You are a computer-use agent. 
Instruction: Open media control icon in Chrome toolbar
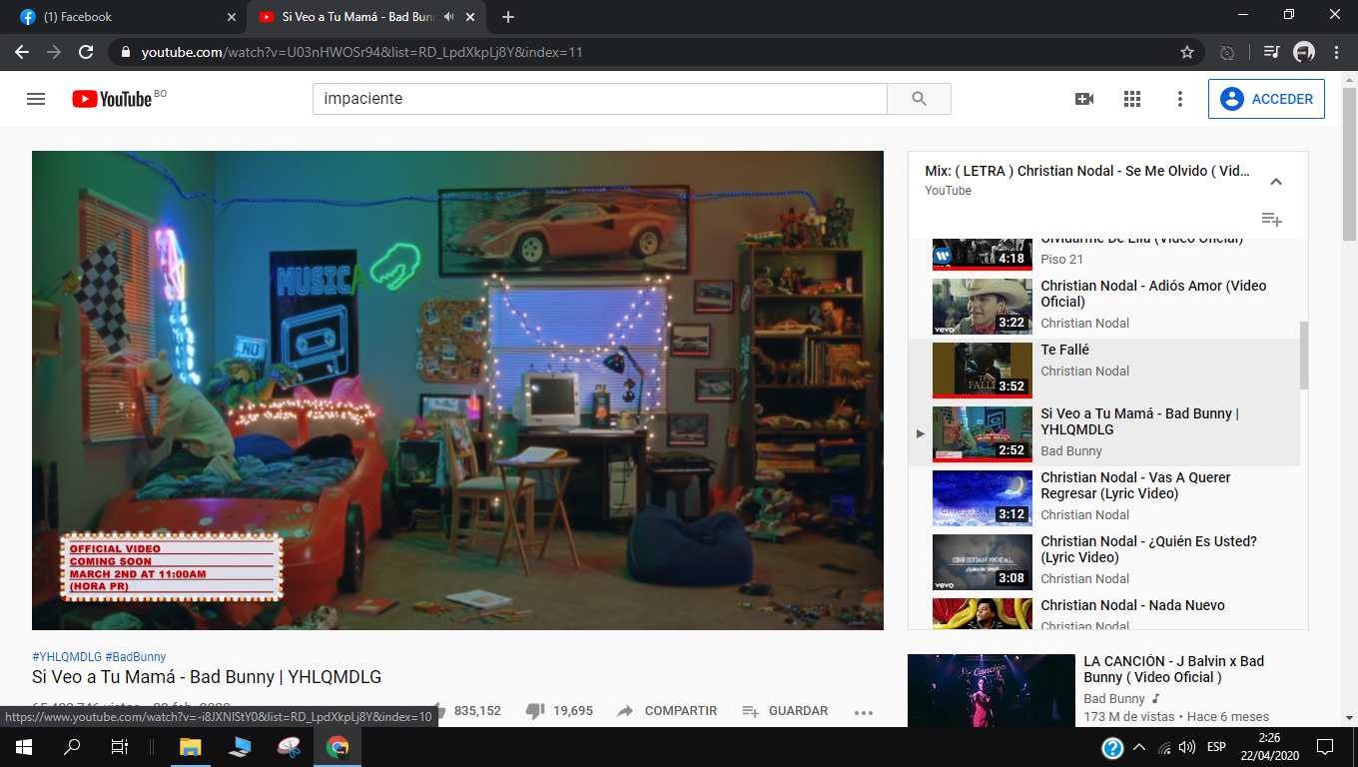tap(1271, 52)
